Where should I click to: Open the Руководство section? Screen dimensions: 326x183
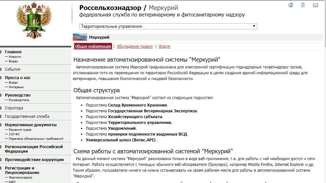(18, 95)
